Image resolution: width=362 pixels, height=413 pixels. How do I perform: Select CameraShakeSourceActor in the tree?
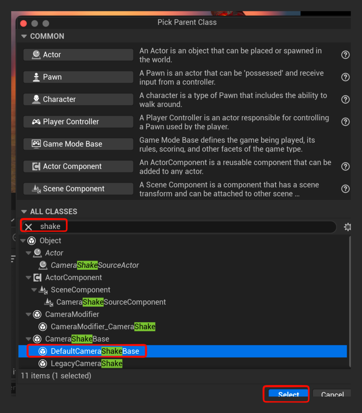[x=94, y=265]
